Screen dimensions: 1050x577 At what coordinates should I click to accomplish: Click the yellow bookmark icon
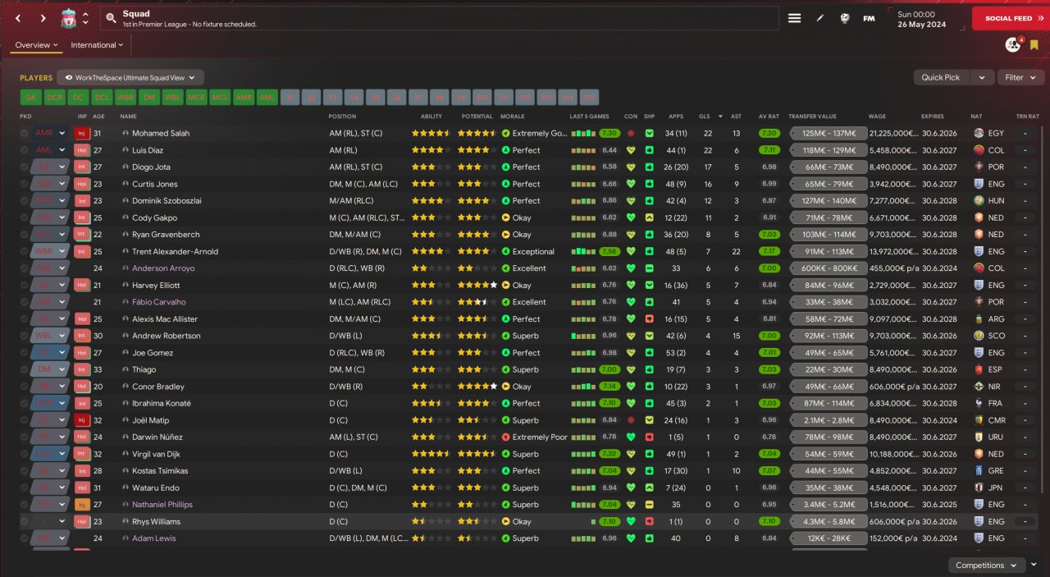tap(1034, 44)
